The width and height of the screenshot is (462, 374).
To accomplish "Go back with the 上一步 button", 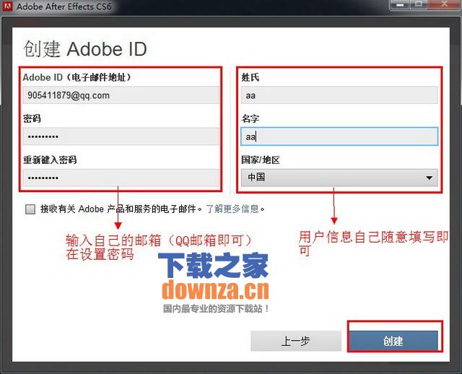I will pos(296,341).
